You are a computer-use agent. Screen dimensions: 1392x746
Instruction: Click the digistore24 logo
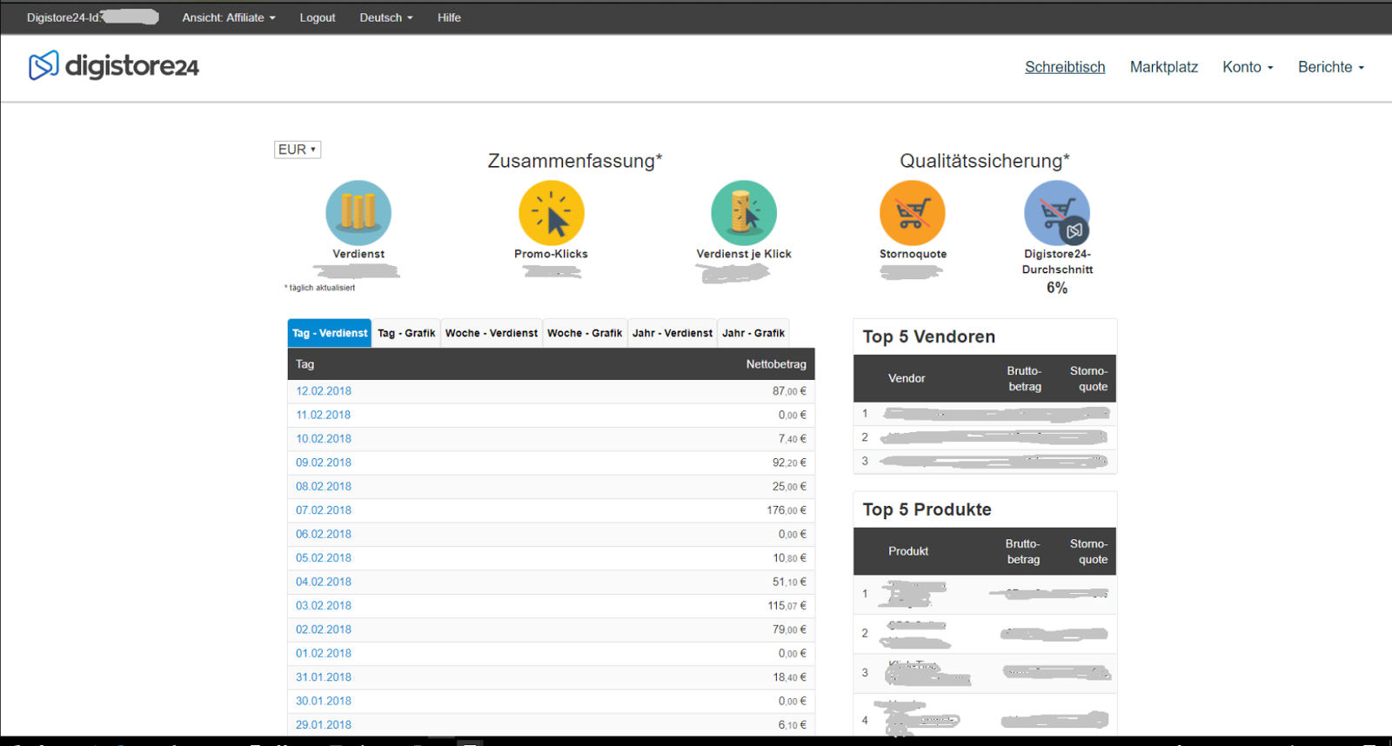coord(114,66)
